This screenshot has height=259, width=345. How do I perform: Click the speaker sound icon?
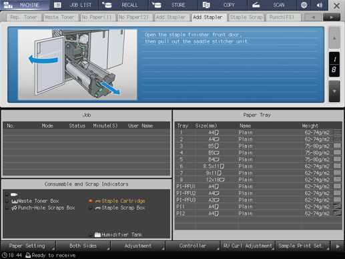(x=320, y=5)
